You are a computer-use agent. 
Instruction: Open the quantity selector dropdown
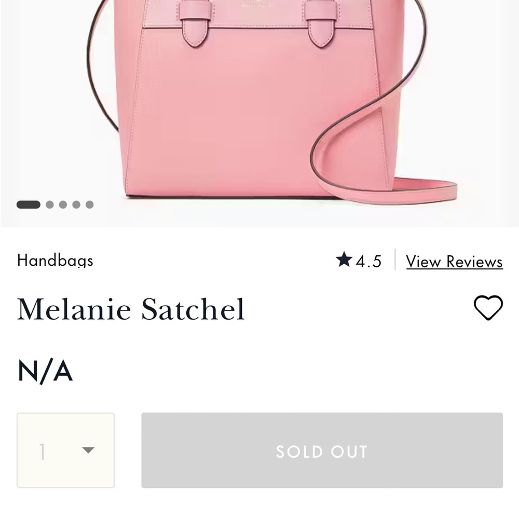[65, 450]
